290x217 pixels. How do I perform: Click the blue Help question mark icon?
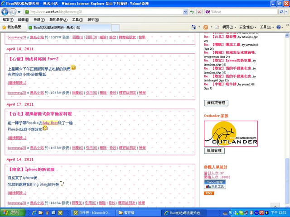coord(279,27)
